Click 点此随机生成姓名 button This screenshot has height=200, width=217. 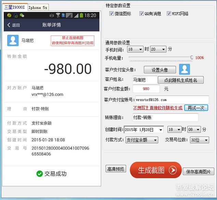180,80
